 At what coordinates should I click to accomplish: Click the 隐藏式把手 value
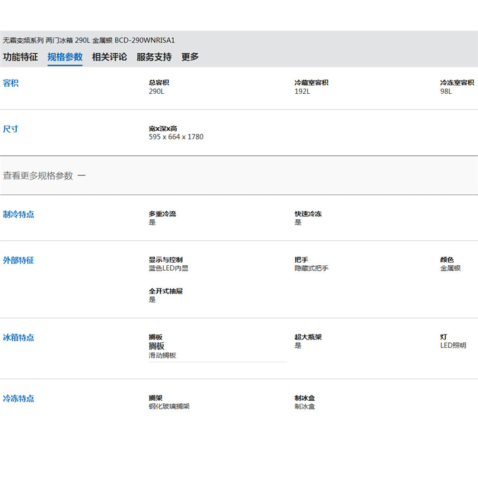click(311, 268)
